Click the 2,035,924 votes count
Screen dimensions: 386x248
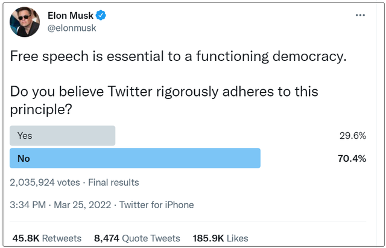(x=45, y=182)
